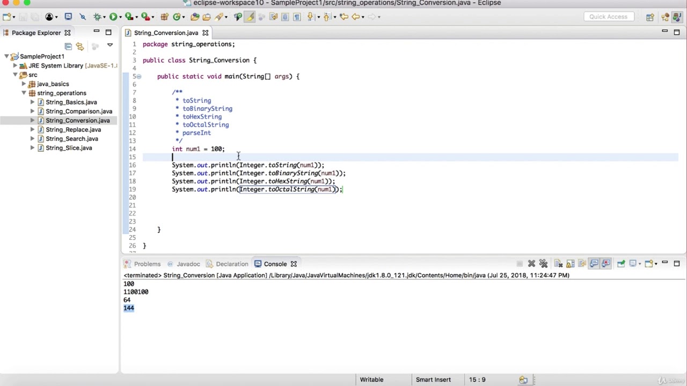Viewport: 687px width, 386px height.
Task: Toggle Skip All Breakpoints icon
Action: coord(82,17)
